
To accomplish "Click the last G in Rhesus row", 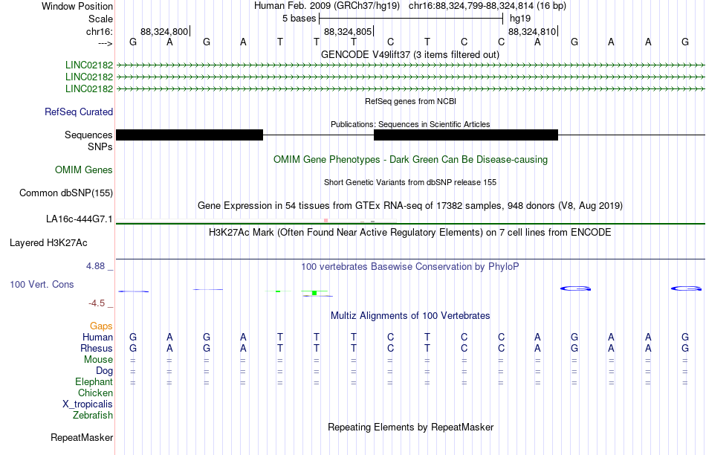I will (685, 348).
